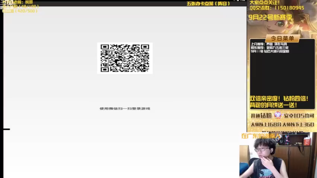Click the 9月11号 钻石大师分段金鳞 line
This screenshot has height=178, width=317.
[x=270, y=51]
